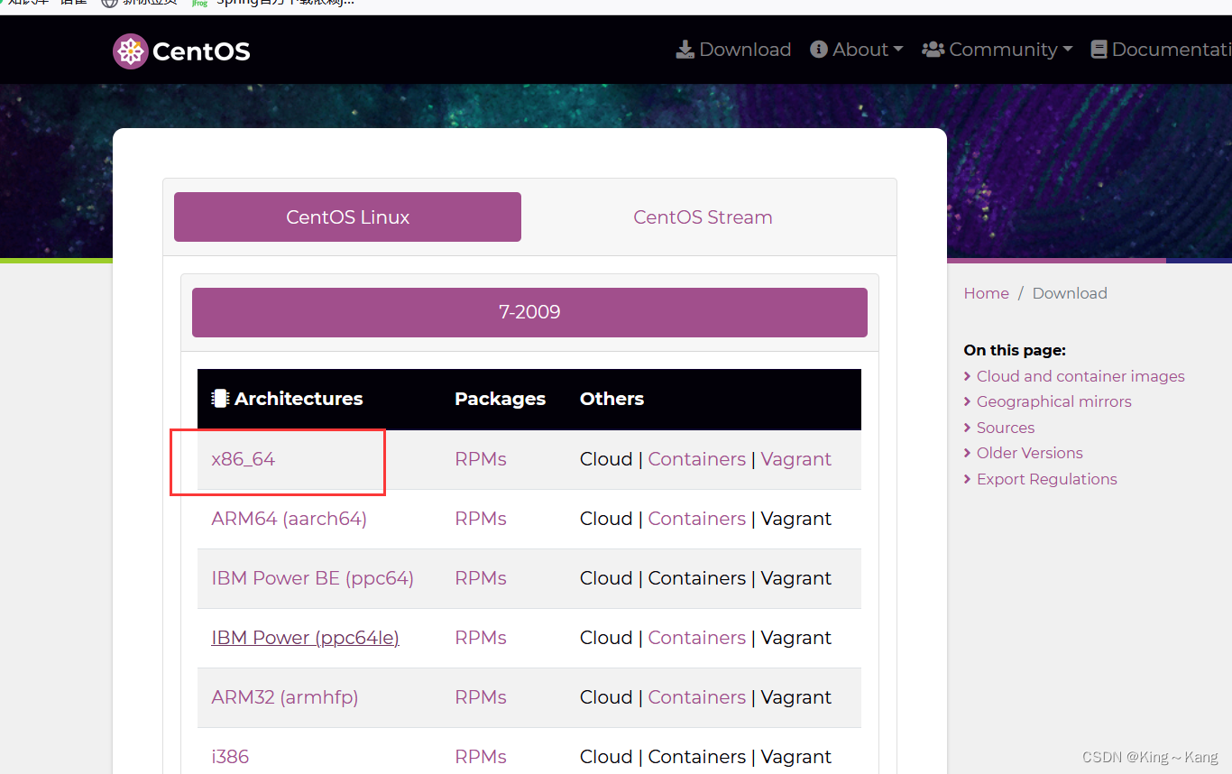Open RPMs for x86_64 row
This screenshot has width=1232, height=774.
click(x=481, y=459)
